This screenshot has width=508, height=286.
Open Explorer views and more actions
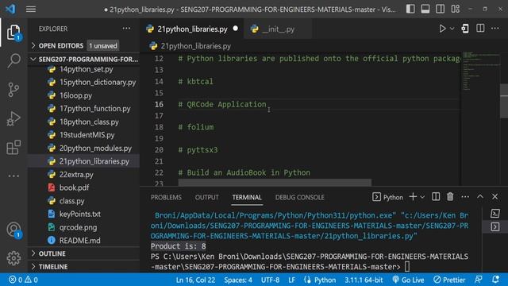126,29
